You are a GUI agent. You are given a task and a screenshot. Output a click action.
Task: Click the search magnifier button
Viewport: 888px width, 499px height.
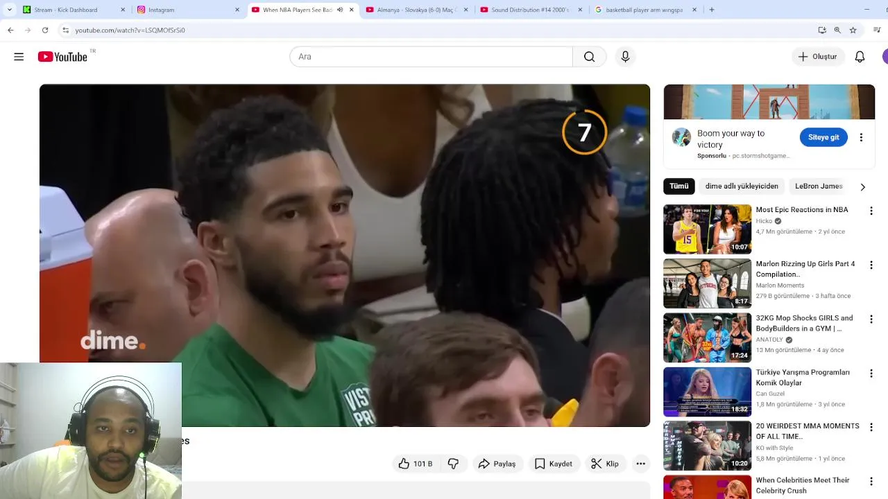[x=589, y=57]
